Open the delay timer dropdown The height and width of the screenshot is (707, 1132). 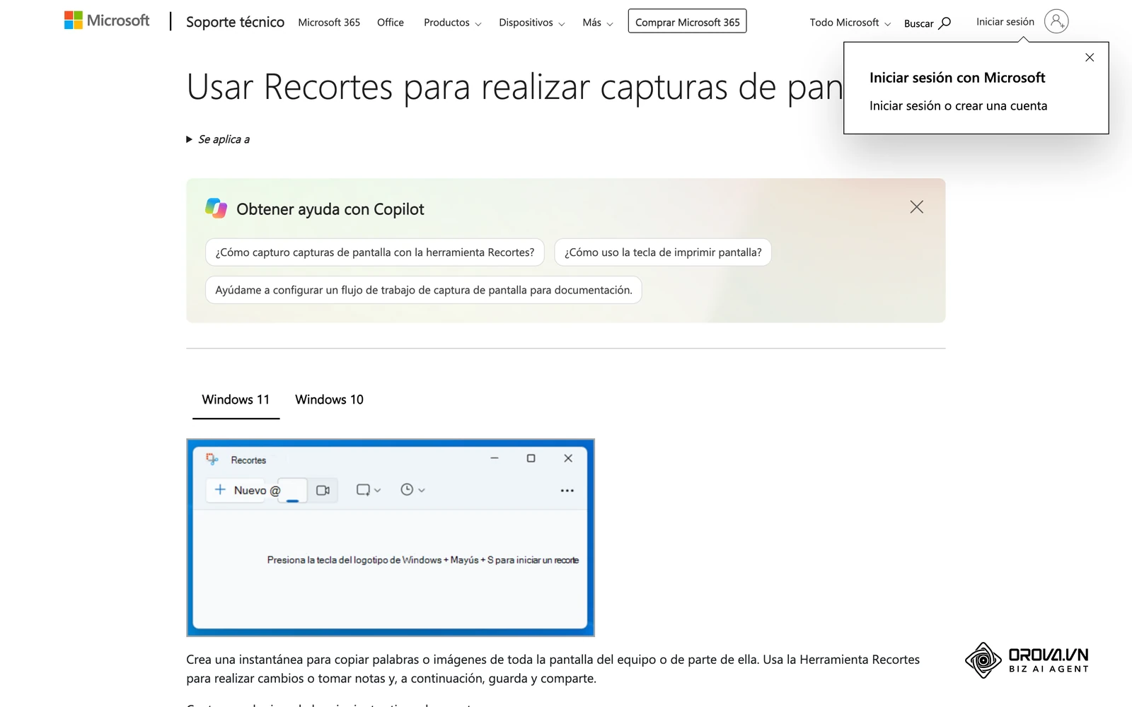pos(412,490)
